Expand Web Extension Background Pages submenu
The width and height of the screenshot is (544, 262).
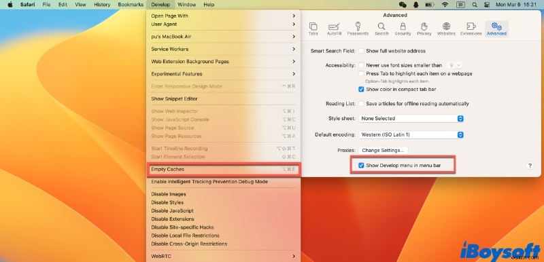224,62
